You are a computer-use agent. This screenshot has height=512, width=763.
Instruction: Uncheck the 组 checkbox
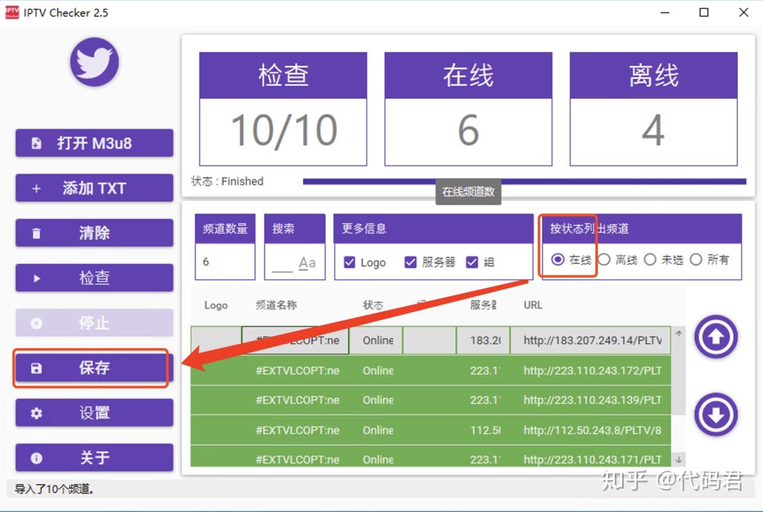(473, 262)
